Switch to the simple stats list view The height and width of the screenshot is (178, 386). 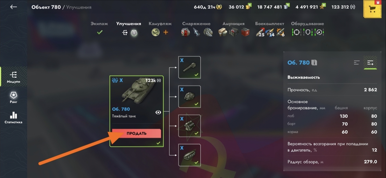pyautogui.click(x=357, y=63)
